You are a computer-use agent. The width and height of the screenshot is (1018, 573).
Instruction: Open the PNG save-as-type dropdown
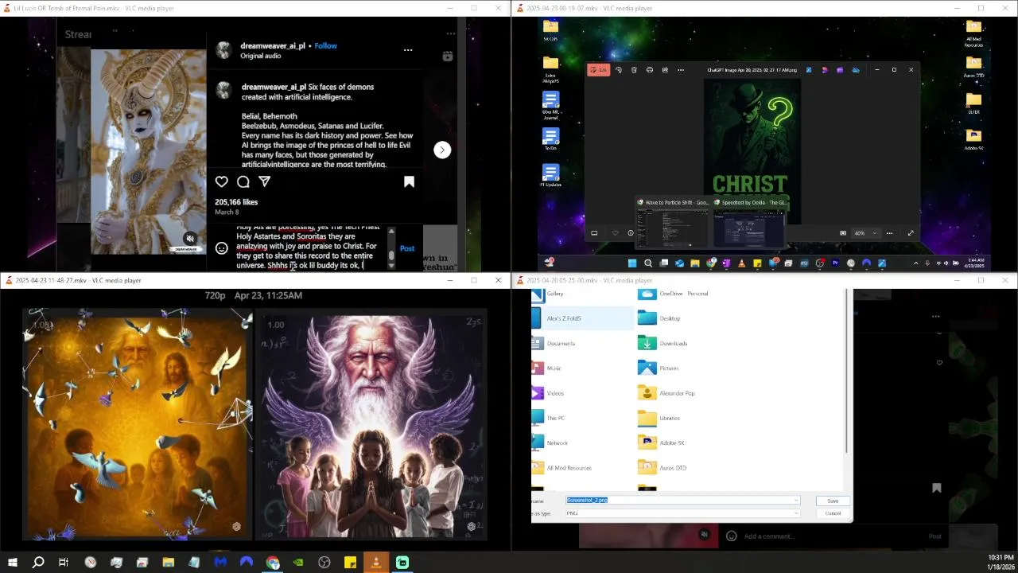click(x=682, y=513)
